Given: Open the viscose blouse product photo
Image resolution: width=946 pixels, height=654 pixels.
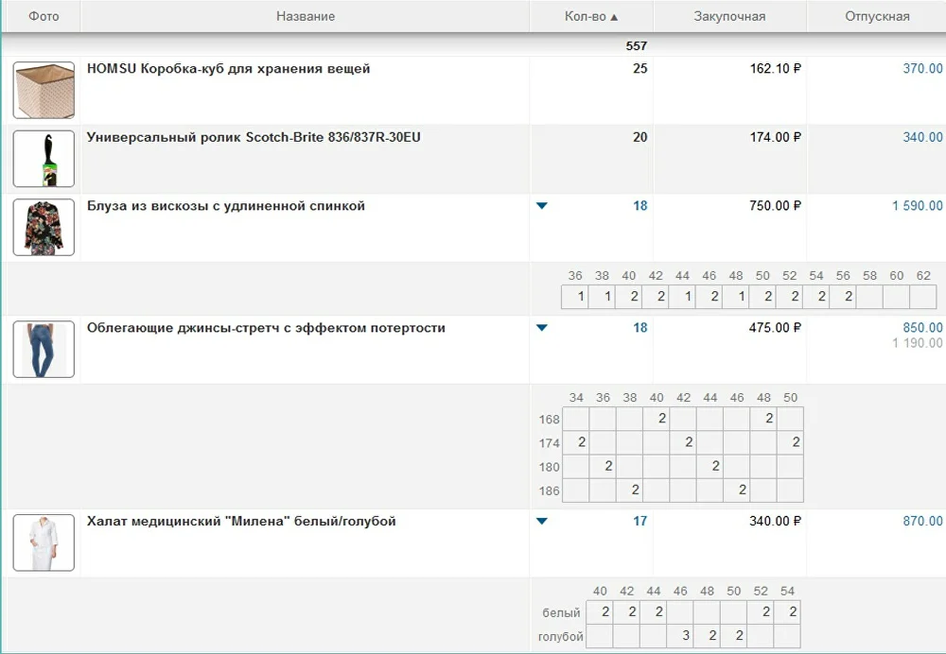Looking at the screenshot, I should [44, 227].
